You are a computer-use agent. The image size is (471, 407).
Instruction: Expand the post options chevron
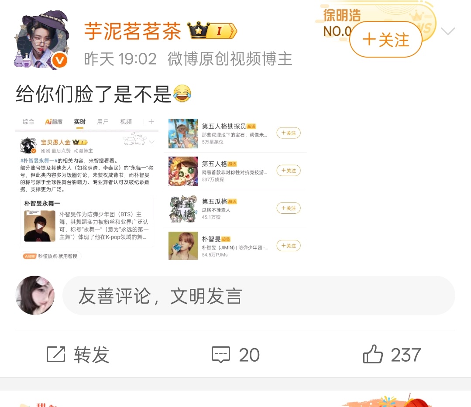pyautogui.click(x=448, y=31)
